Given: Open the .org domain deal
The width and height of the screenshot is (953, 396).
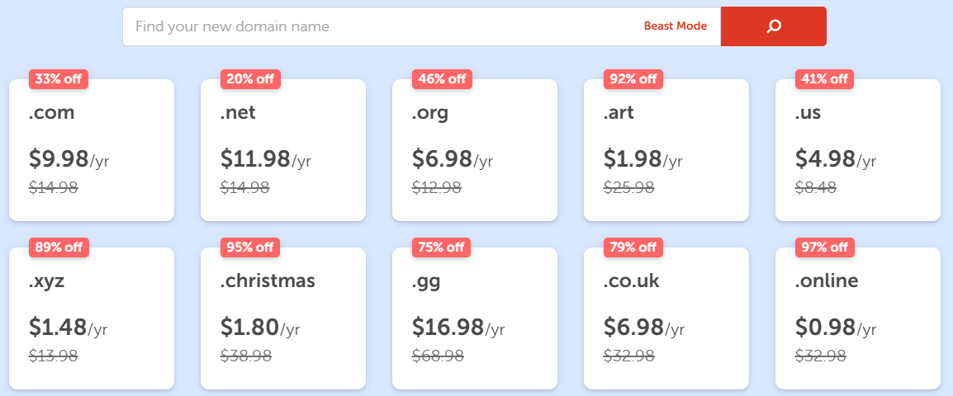Looking at the screenshot, I should 475,150.
